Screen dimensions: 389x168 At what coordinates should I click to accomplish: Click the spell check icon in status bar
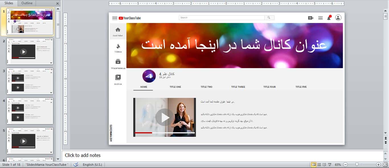[x=76, y=165]
